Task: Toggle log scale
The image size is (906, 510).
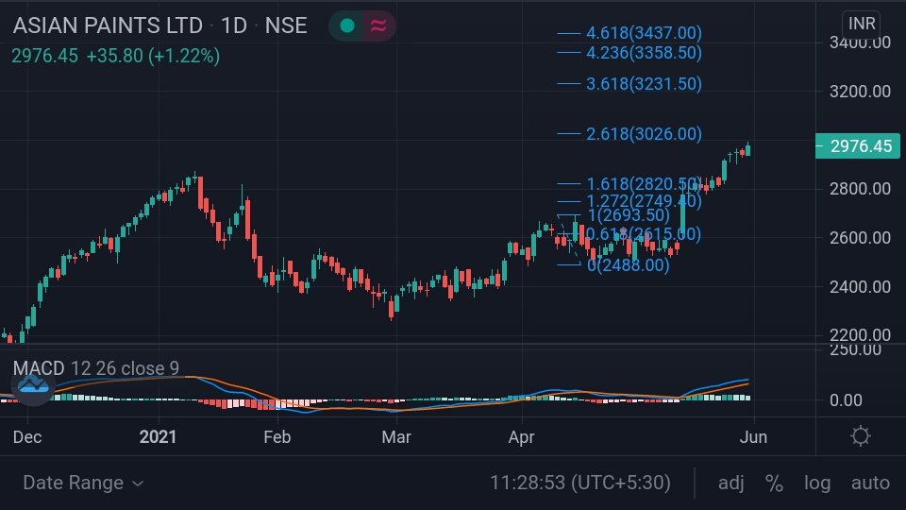Action: click(817, 483)
